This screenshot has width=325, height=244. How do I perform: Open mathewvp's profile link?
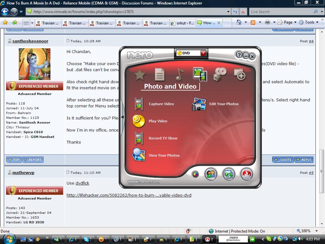coord(23,173)
